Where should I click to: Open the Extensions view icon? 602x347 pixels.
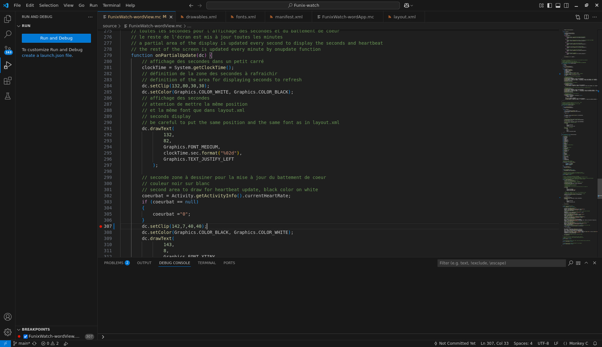click(8, 81)
